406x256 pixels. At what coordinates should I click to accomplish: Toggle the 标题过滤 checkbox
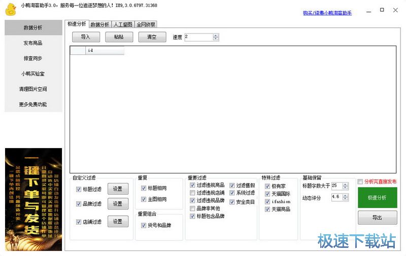[79, 190]
